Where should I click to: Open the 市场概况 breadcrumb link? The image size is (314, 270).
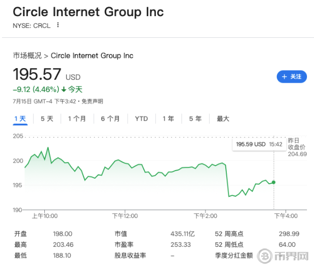pyautogui.click(x=27, y=56)
